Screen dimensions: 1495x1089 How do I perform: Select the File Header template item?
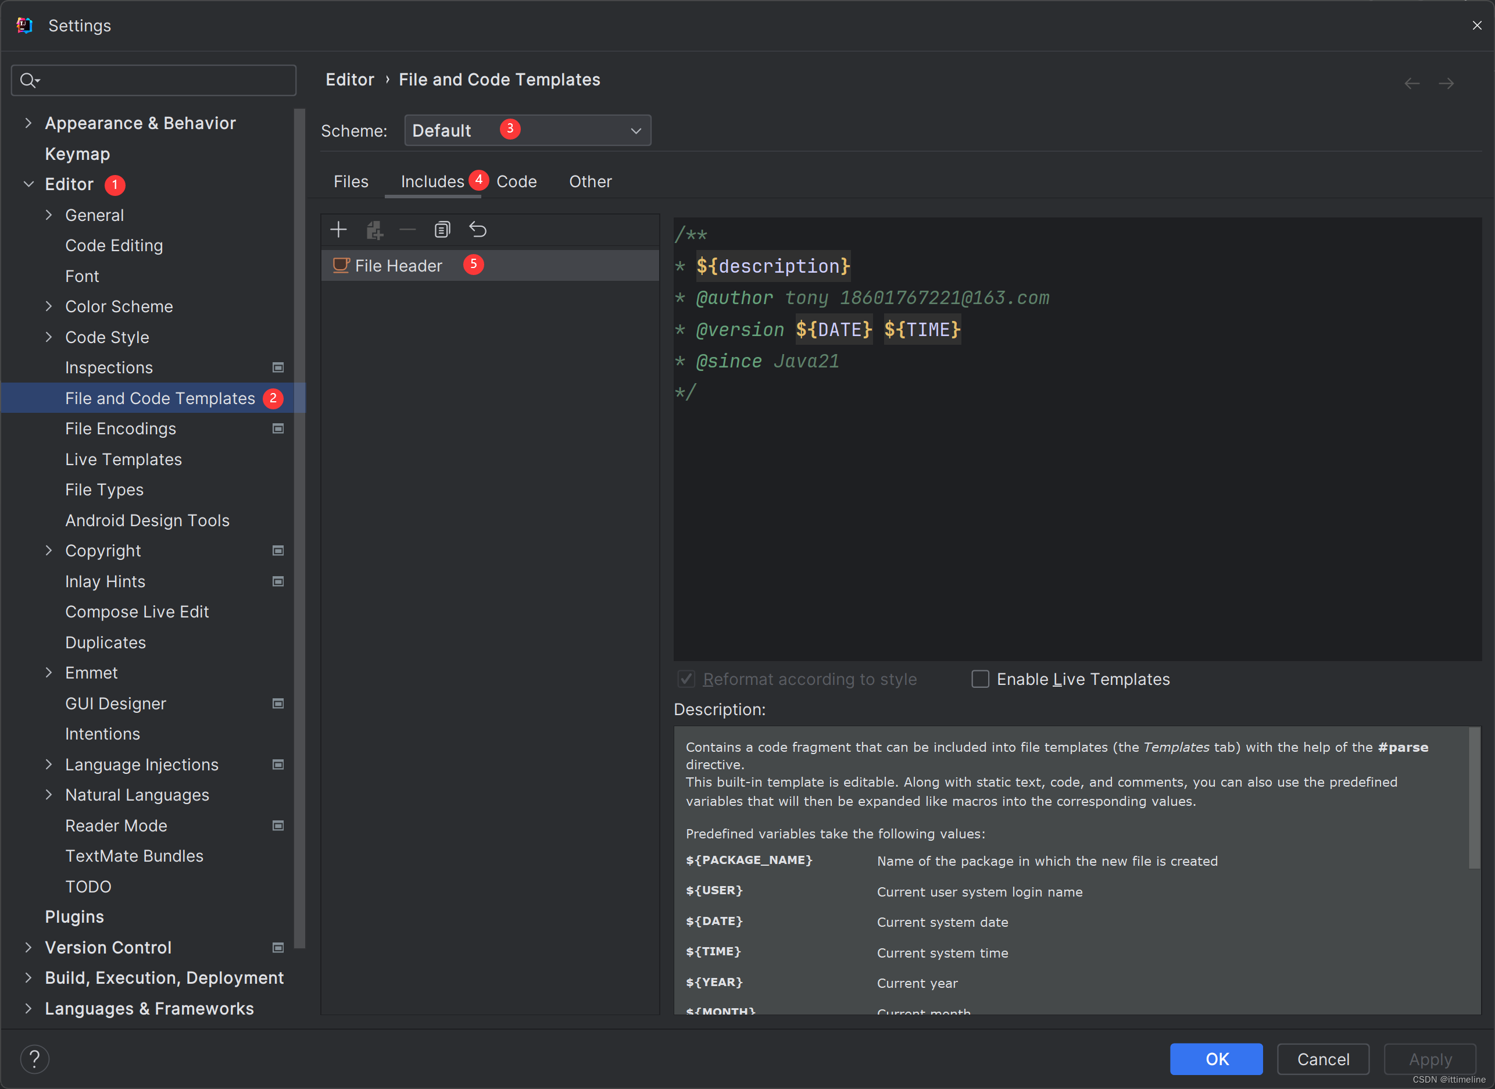[x=398, y=266]
